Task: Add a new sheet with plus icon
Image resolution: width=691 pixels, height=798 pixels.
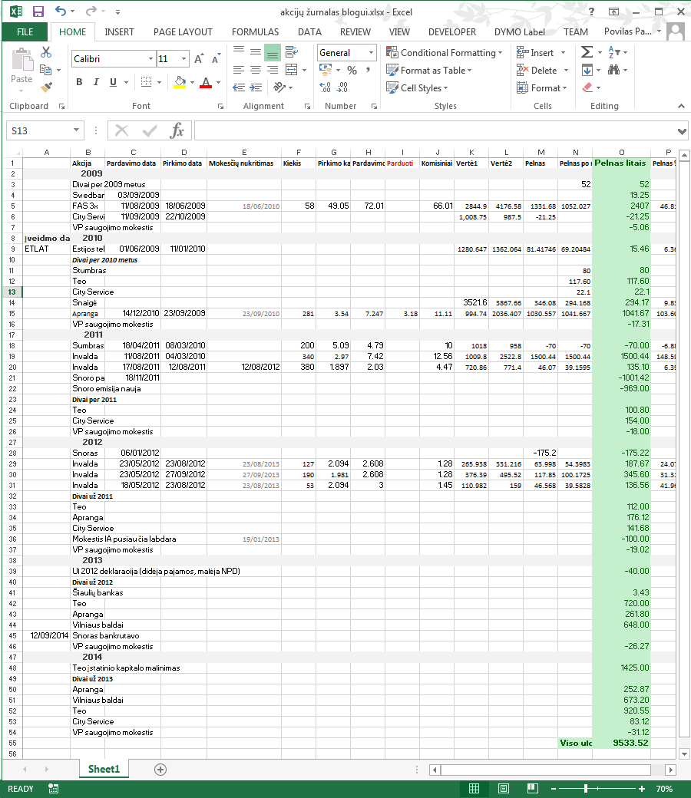Action: point(160,770)
